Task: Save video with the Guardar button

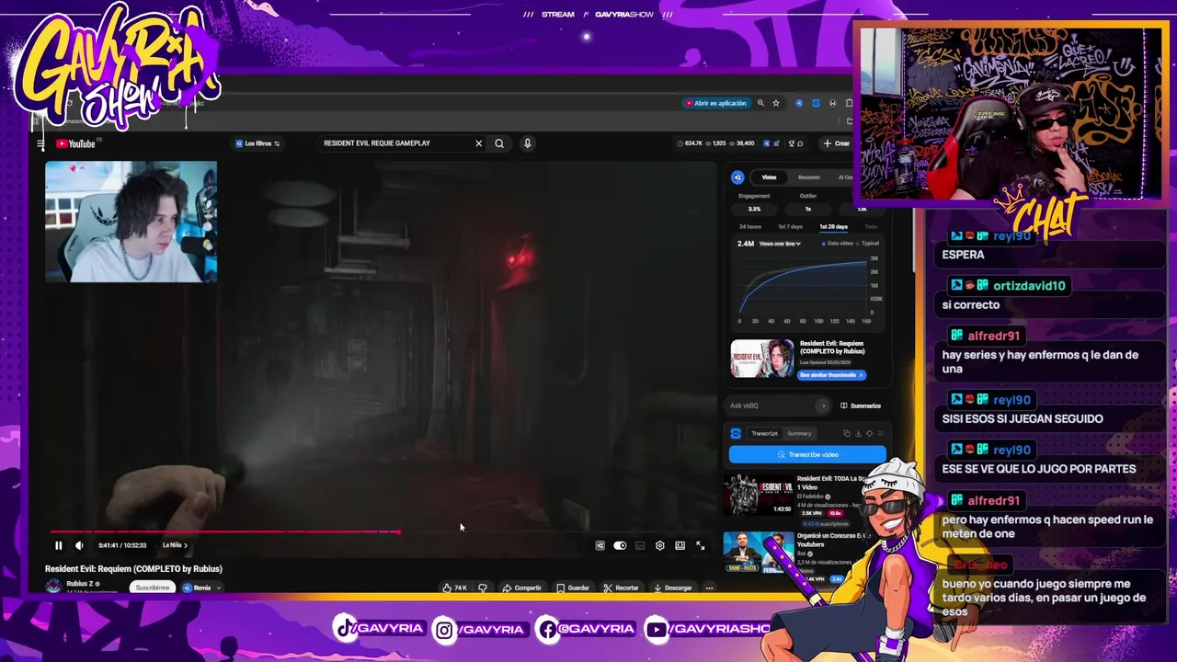Action: (573, 588)
